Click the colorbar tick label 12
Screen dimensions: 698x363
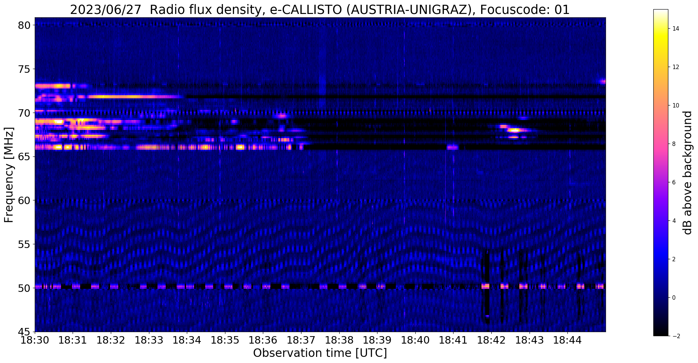675,67
